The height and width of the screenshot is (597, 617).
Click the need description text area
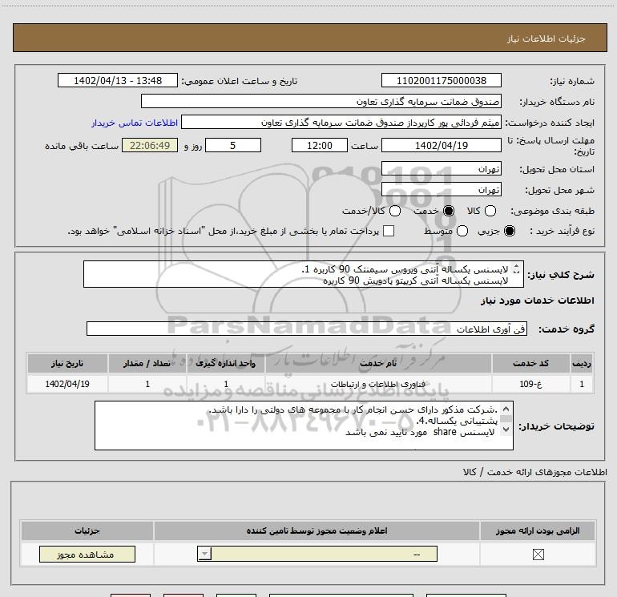(x=304, y=274)
